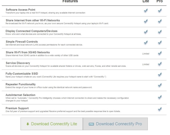Click Lite checkmark for Simple Firewall Controls

click(146, 43)
